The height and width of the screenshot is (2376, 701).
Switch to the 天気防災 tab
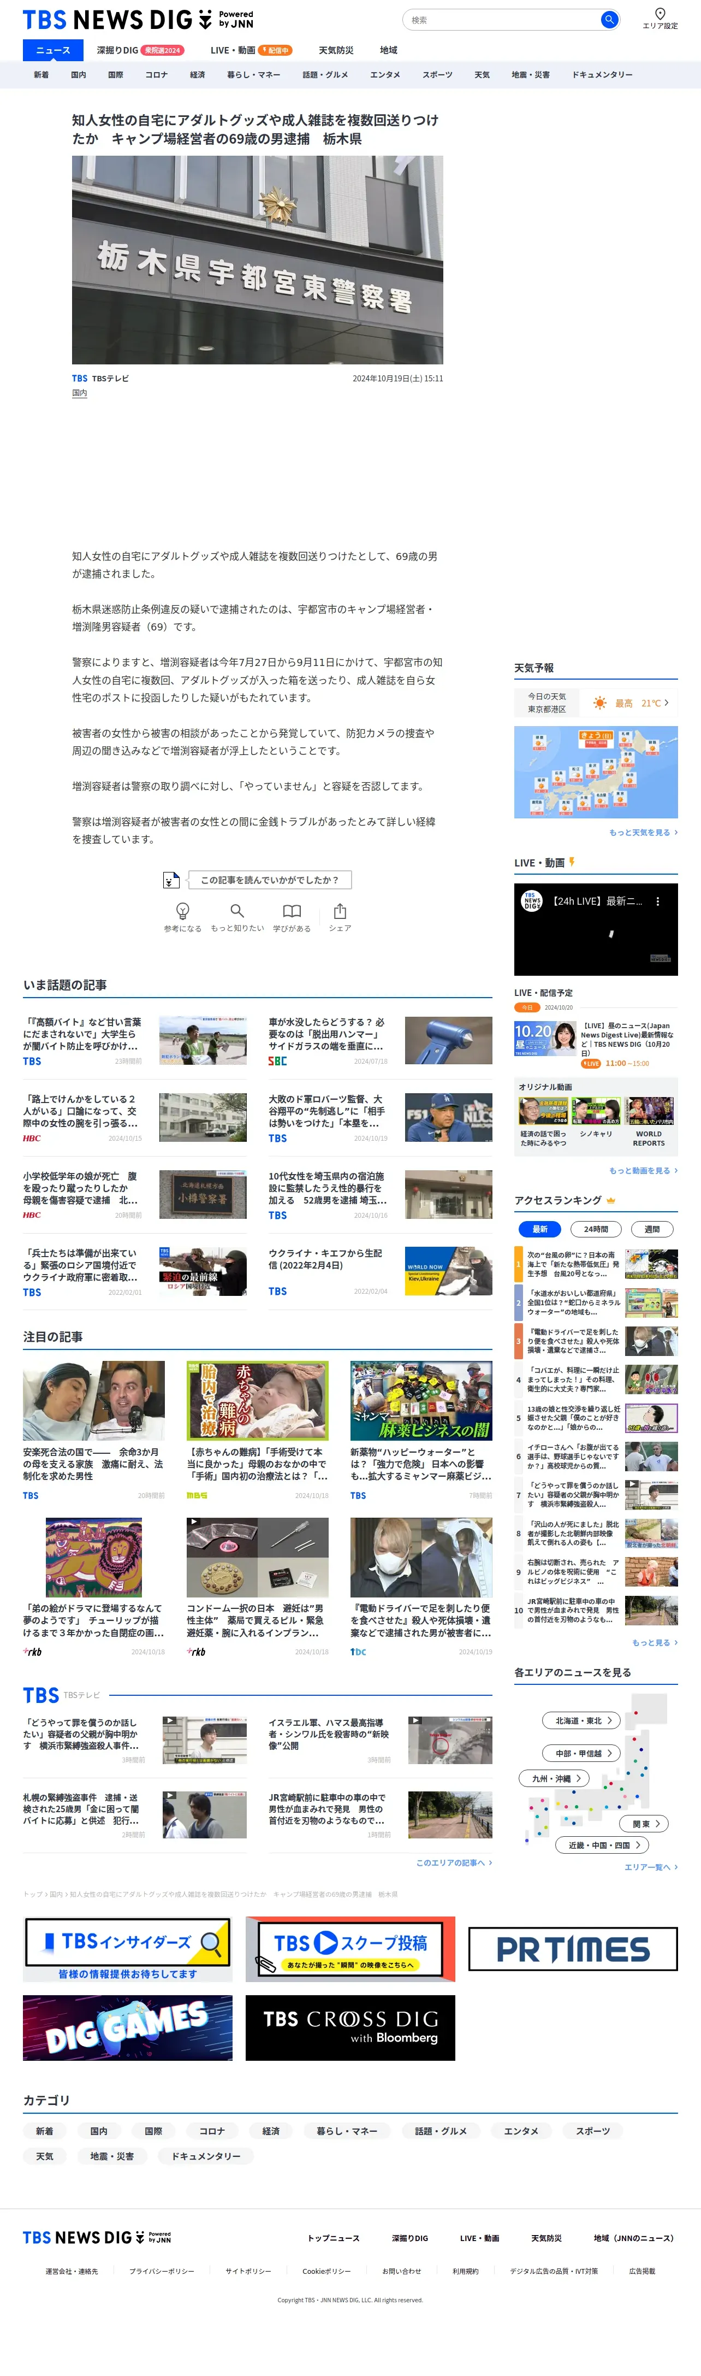[x=336, y=50]
